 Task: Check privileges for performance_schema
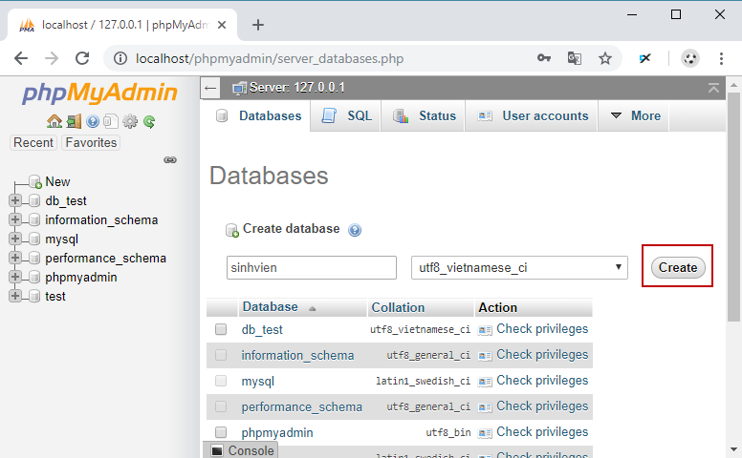pos(542,406)
